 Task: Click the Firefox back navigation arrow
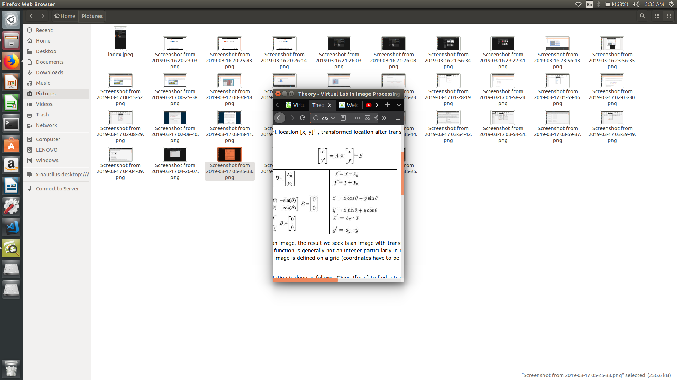tap(280, 118)
